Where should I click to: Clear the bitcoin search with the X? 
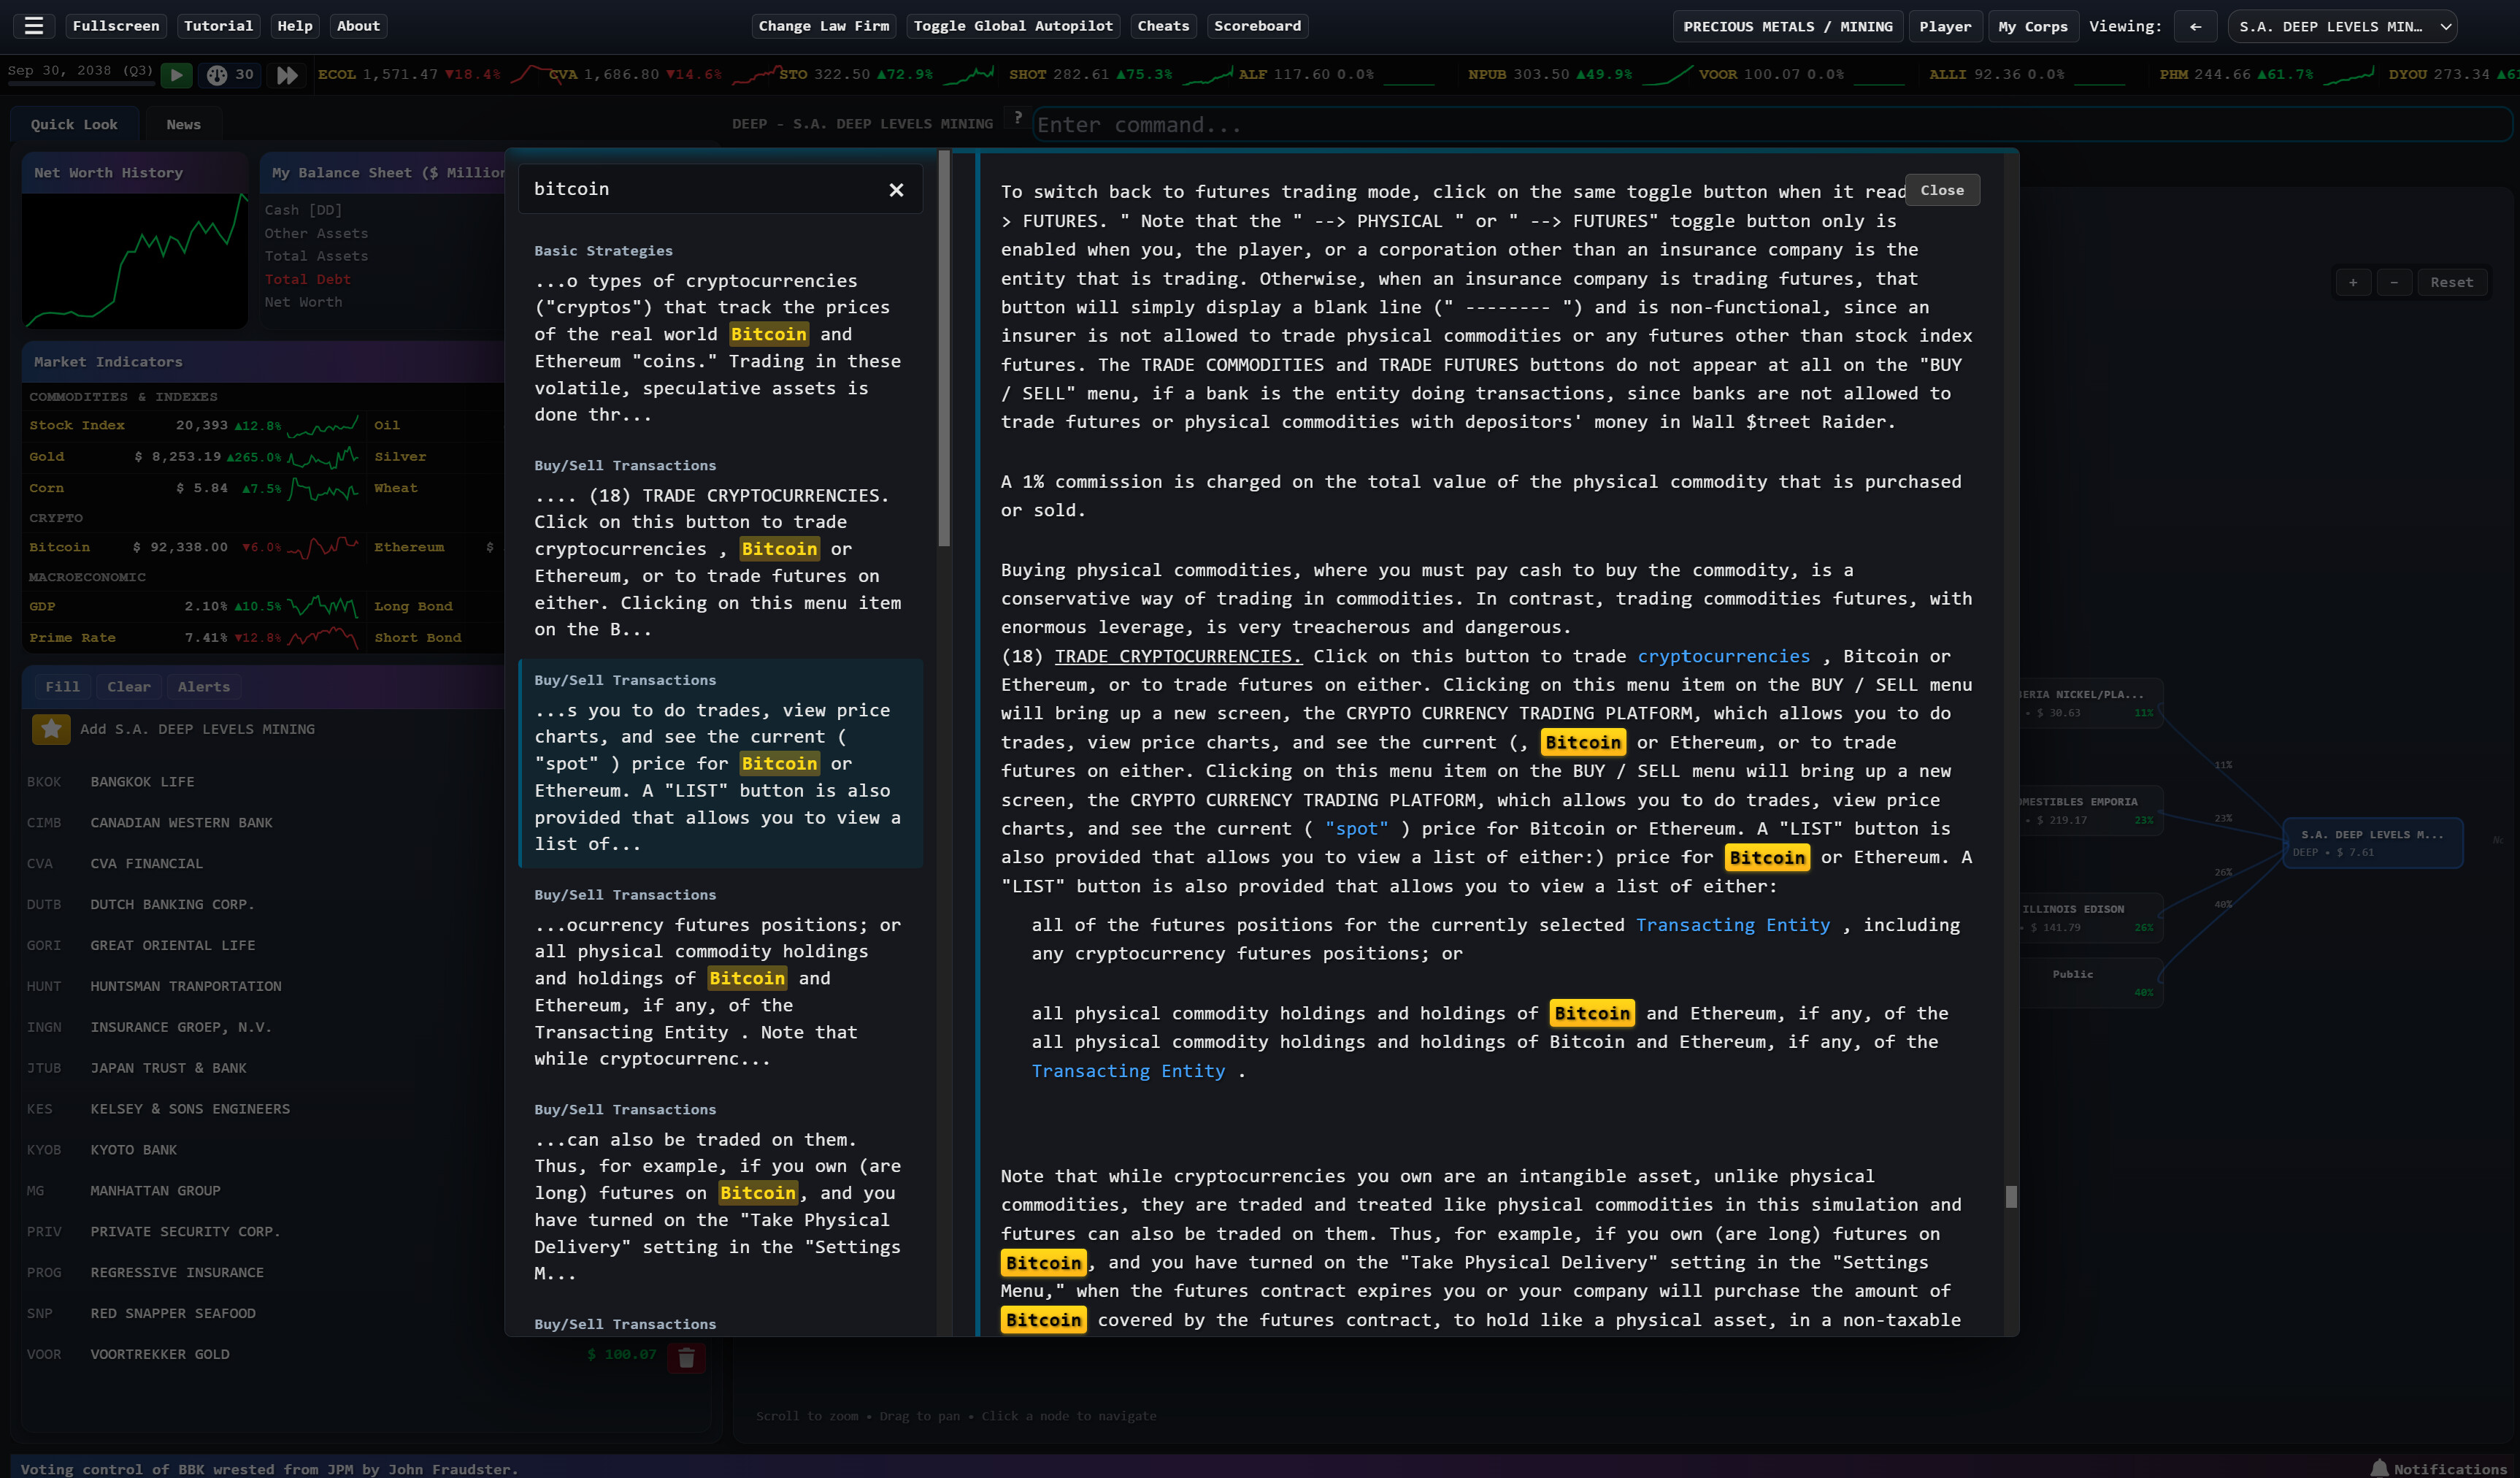[x=896, y=190]
